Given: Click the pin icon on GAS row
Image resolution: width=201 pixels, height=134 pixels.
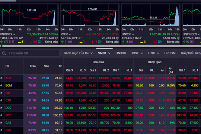Looking at the screenshot, I should (1, 122).
